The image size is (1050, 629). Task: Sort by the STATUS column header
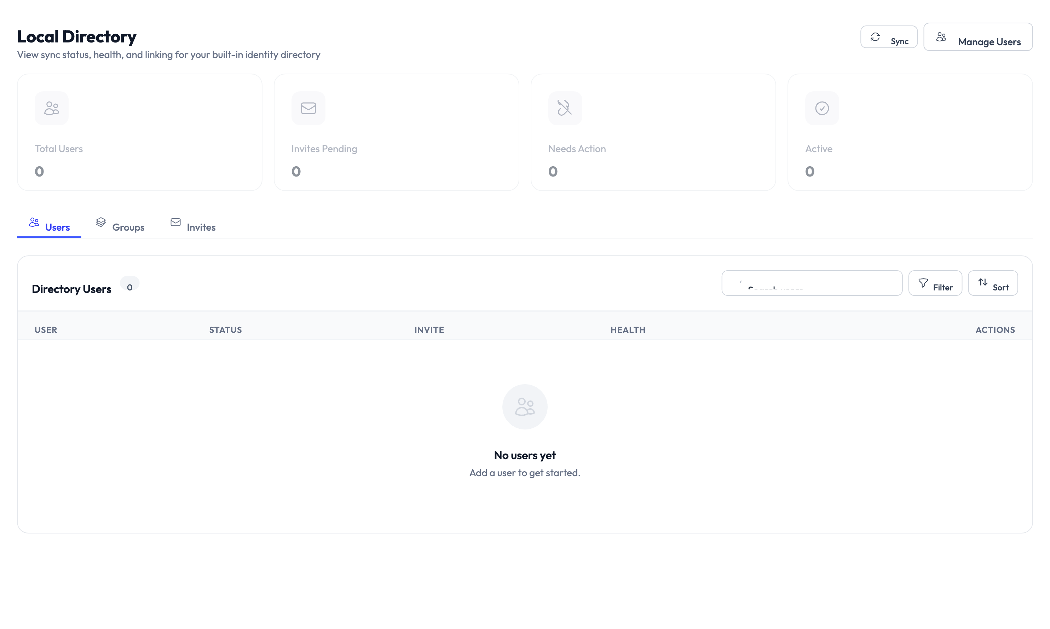[225, 329]
